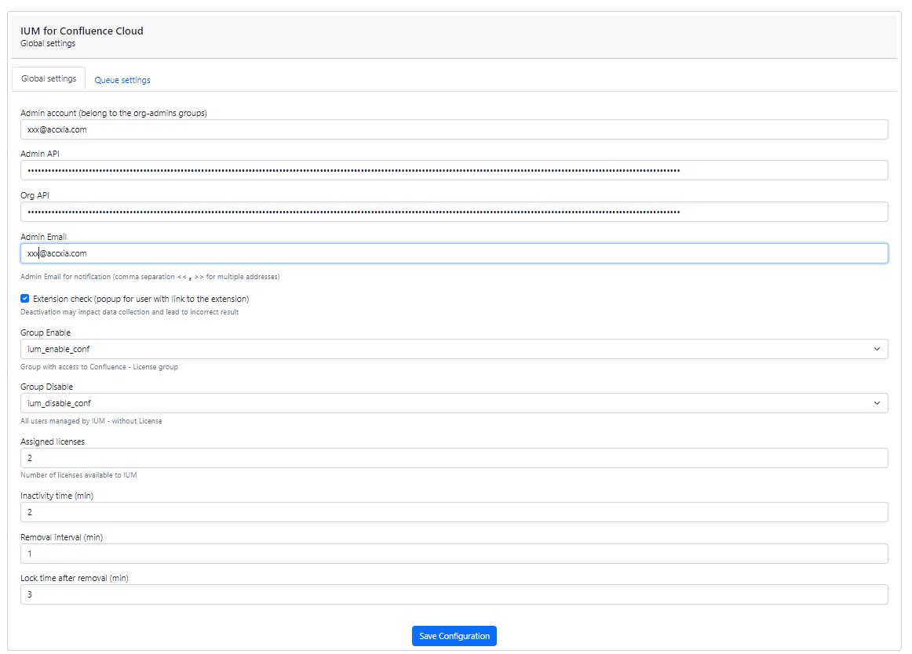This screenshot has height=654, width=912.
Task: Click the Admin account input field
Action: click(454, 129)
